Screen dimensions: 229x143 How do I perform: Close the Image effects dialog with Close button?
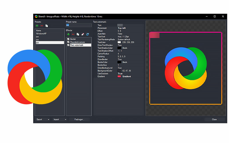(x=214, y=119)
